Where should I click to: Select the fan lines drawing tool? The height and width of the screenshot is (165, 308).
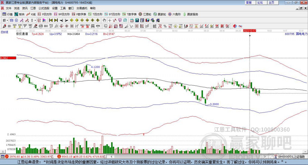click(x=111, y=26)
